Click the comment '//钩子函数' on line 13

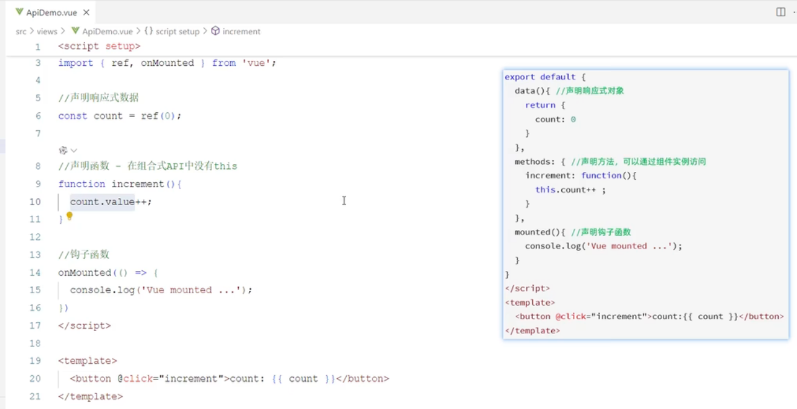tap(84, 255)
